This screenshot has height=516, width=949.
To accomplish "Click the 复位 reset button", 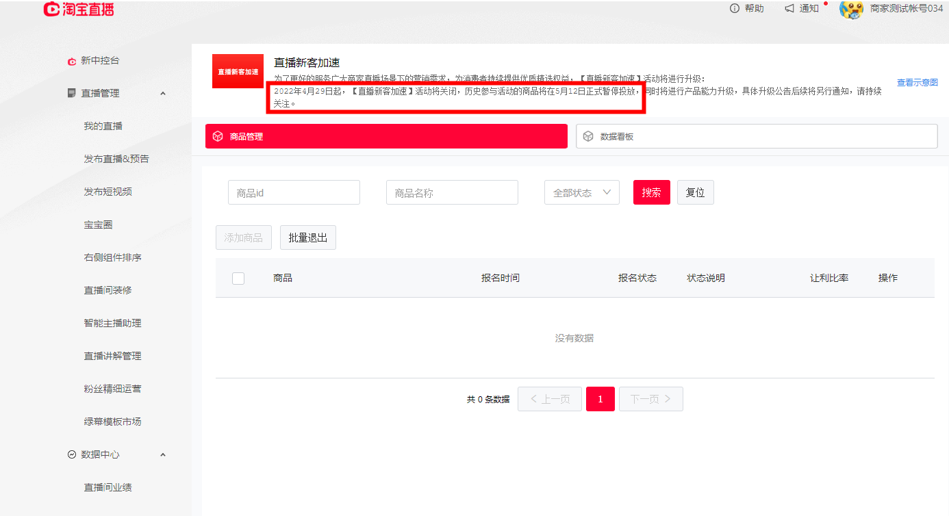I will tap(696, 192).
